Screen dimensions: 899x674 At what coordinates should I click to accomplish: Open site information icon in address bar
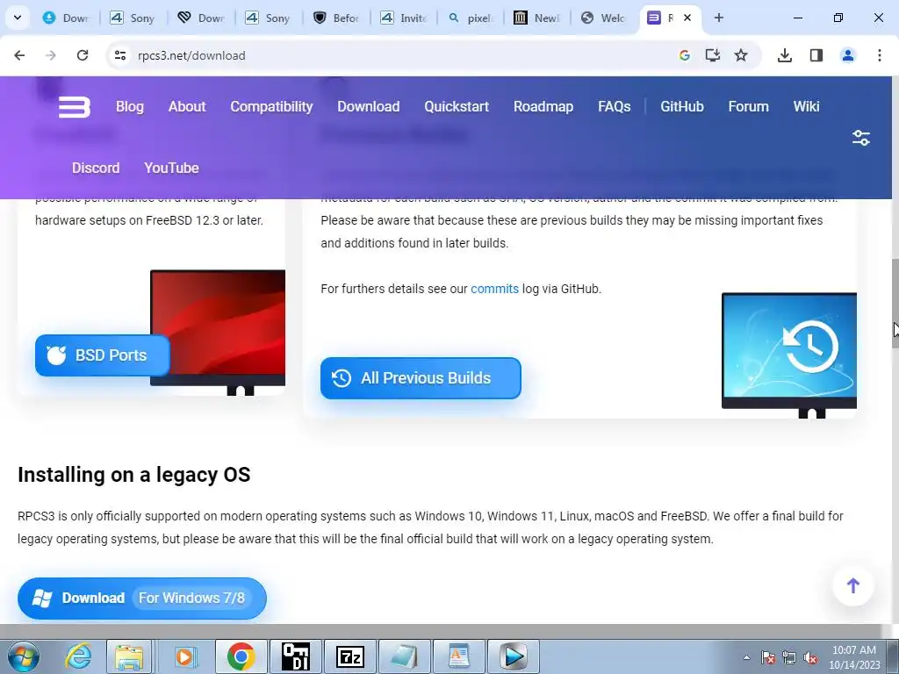pyautogui.click(x=119, y=55)
